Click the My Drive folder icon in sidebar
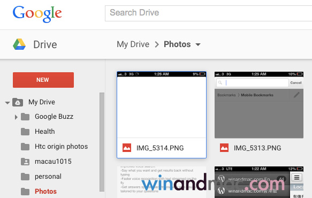The width and height of the screenshot is (312, 198). (18, 102)
